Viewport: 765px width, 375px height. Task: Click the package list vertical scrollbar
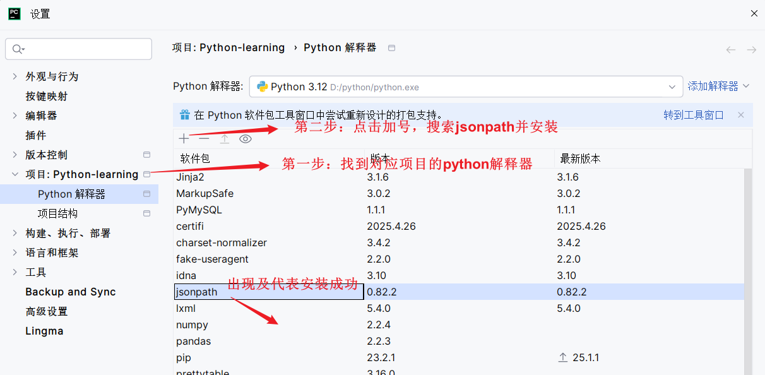tap(748, 271)
